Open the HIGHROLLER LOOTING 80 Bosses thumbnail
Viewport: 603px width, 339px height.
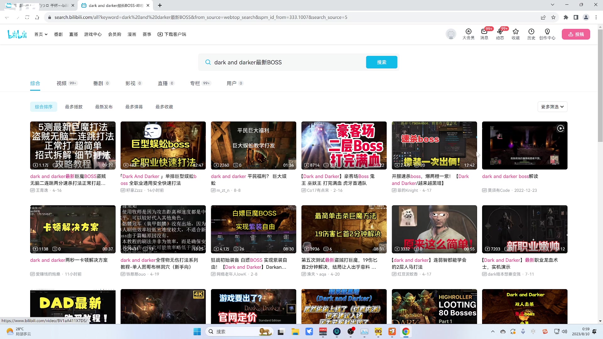point(434,306)
